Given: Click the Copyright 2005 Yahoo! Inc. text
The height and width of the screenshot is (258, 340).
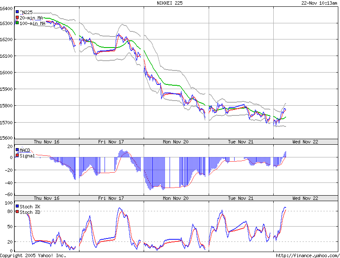Looking at the screenshot, I should (33, 255).
